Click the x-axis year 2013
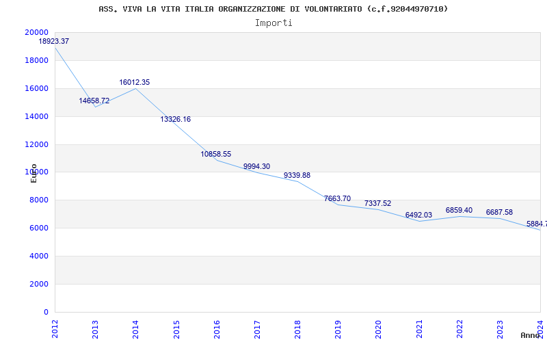The width and height of the screenshot is (547, 342). click(x=96, y=329)
